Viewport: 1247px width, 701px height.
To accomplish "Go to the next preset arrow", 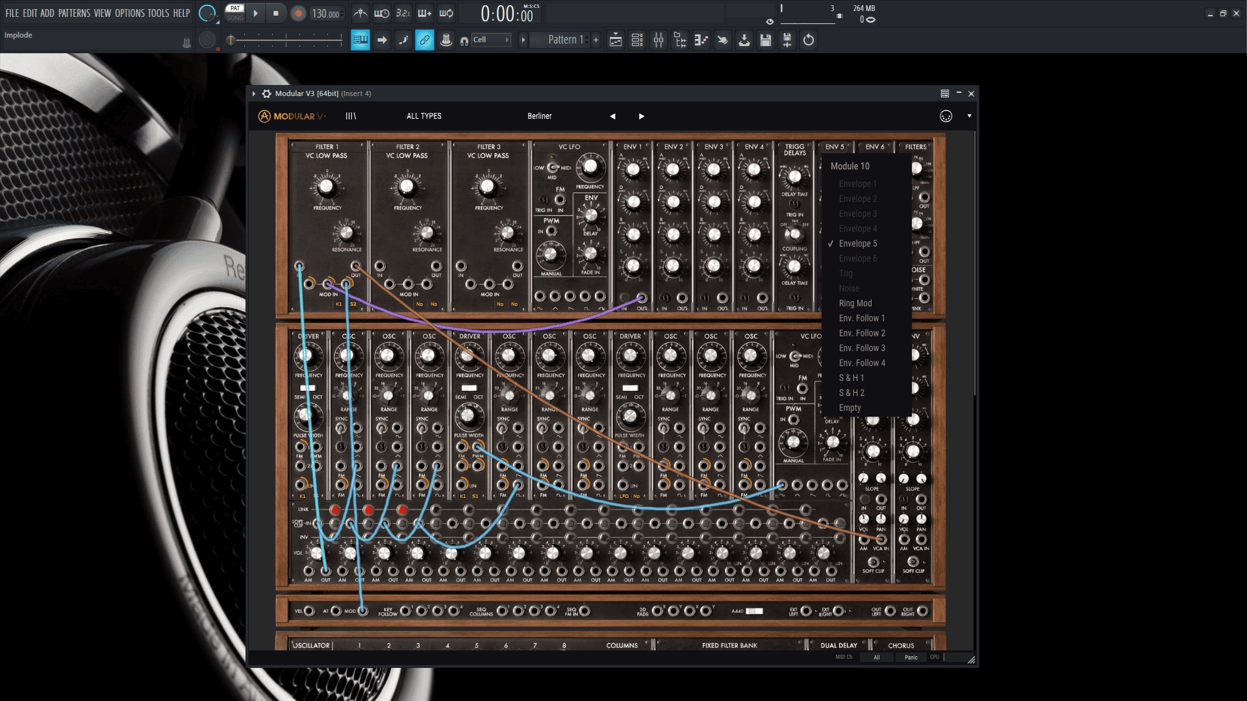I will (642, 116).
